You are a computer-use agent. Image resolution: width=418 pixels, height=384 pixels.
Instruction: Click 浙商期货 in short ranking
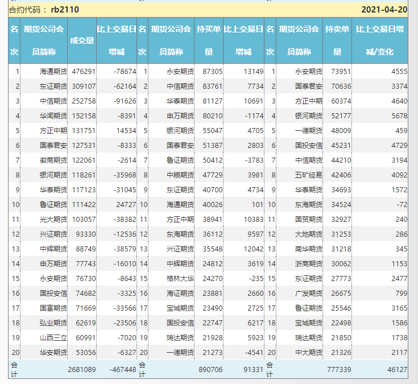click(x=309, y=264)
